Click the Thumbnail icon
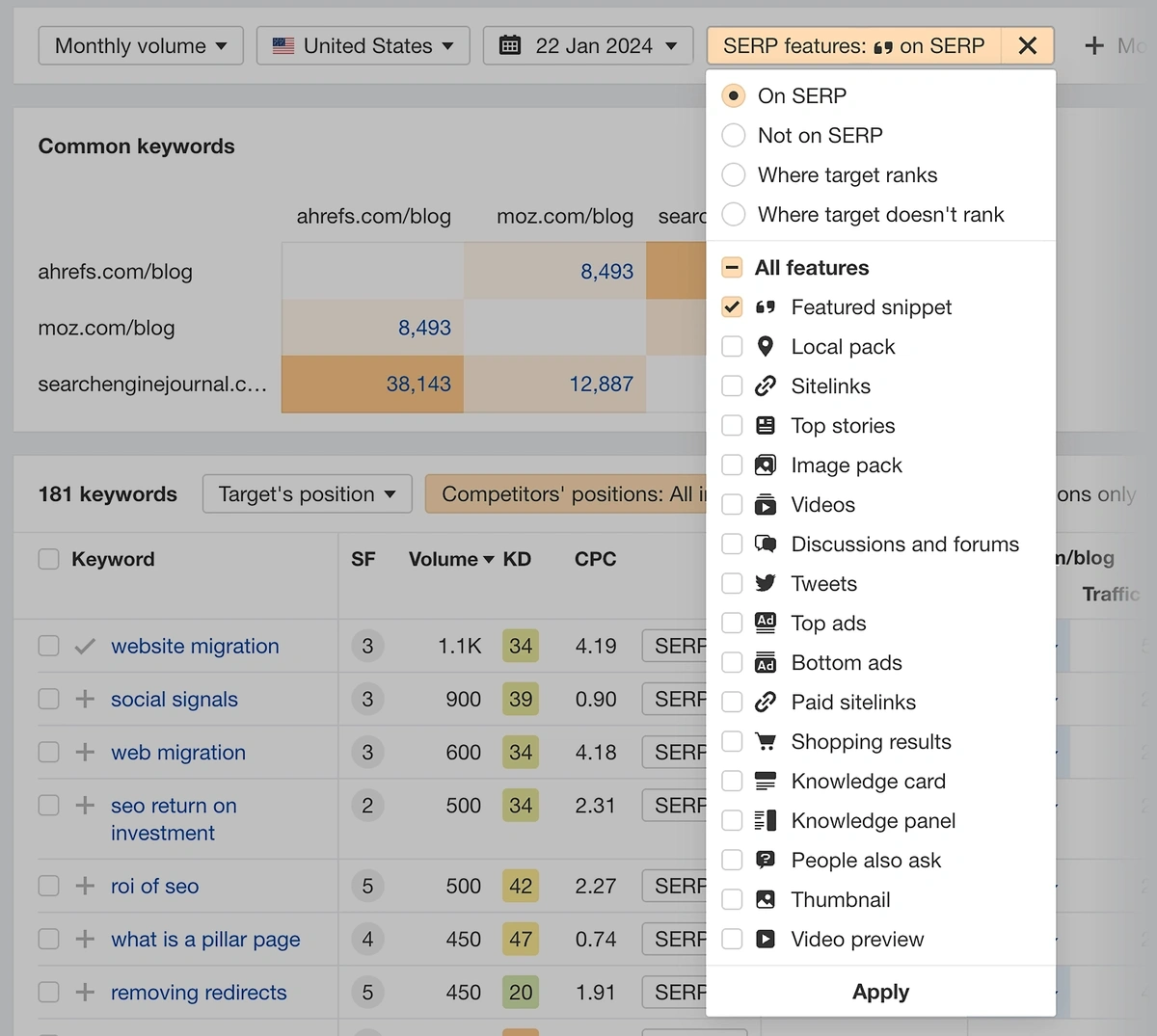 coord(766,900)
